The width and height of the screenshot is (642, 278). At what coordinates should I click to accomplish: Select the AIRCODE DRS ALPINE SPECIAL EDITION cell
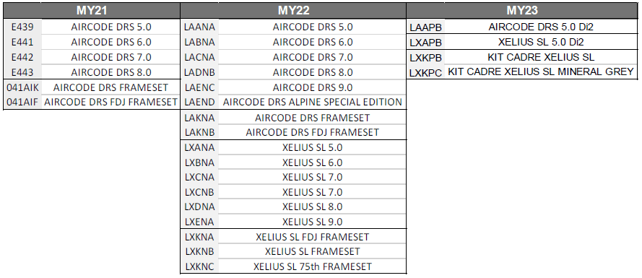[313, 102]
